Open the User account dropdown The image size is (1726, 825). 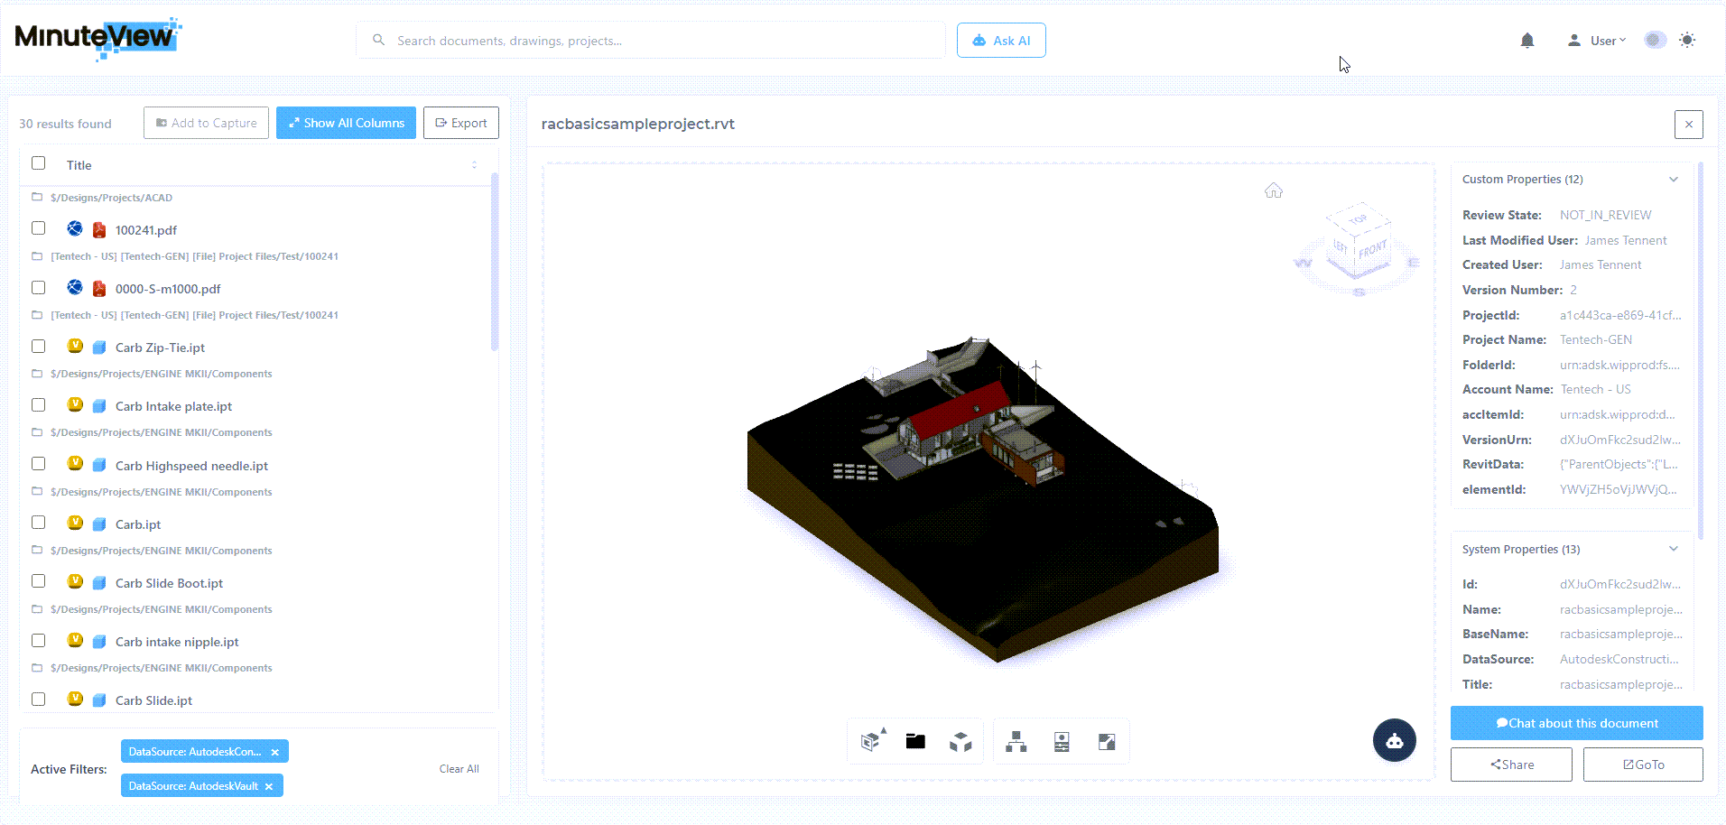1598,41
